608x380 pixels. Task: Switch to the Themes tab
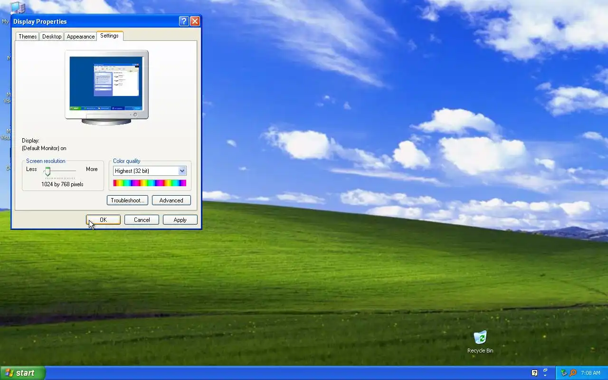[x=28, y=37]
